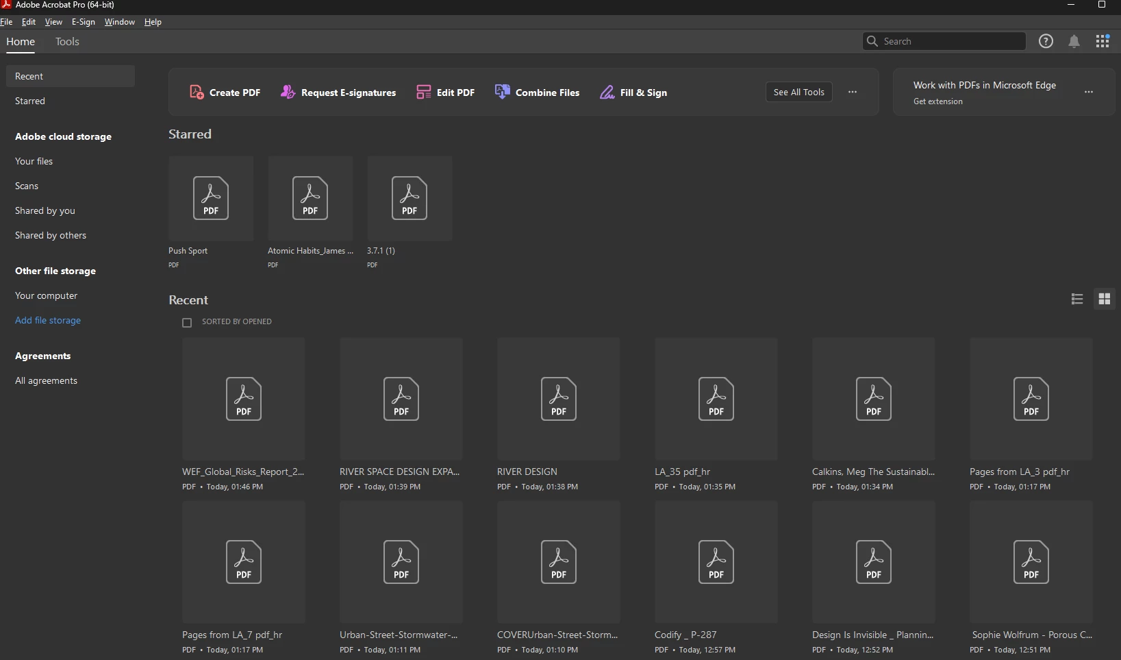Open the help question-mark icon

tap(1046, 41)
